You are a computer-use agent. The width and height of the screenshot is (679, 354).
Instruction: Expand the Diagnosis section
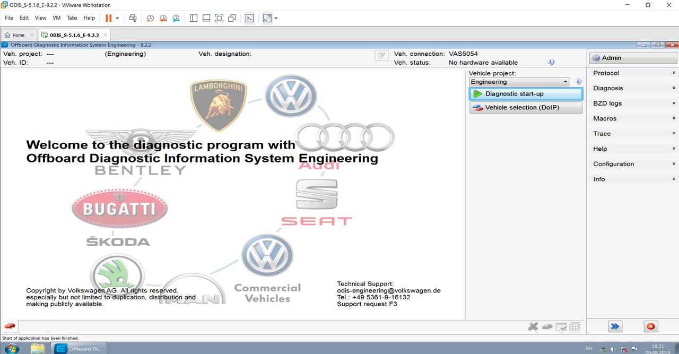pos(632,88)
